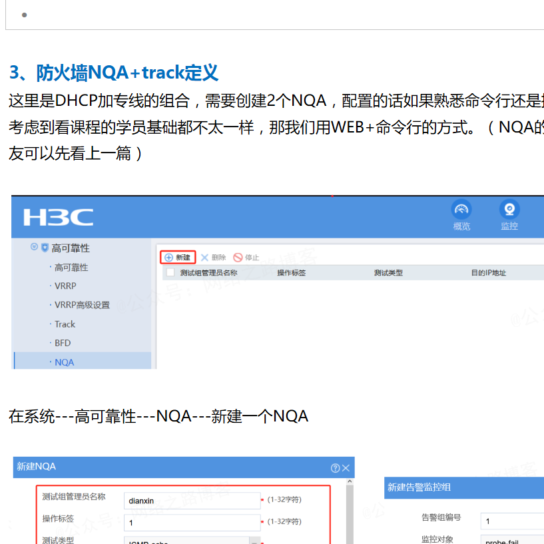Close the 新建NQA dialog
544x544 pixels.
click(346, 467)
